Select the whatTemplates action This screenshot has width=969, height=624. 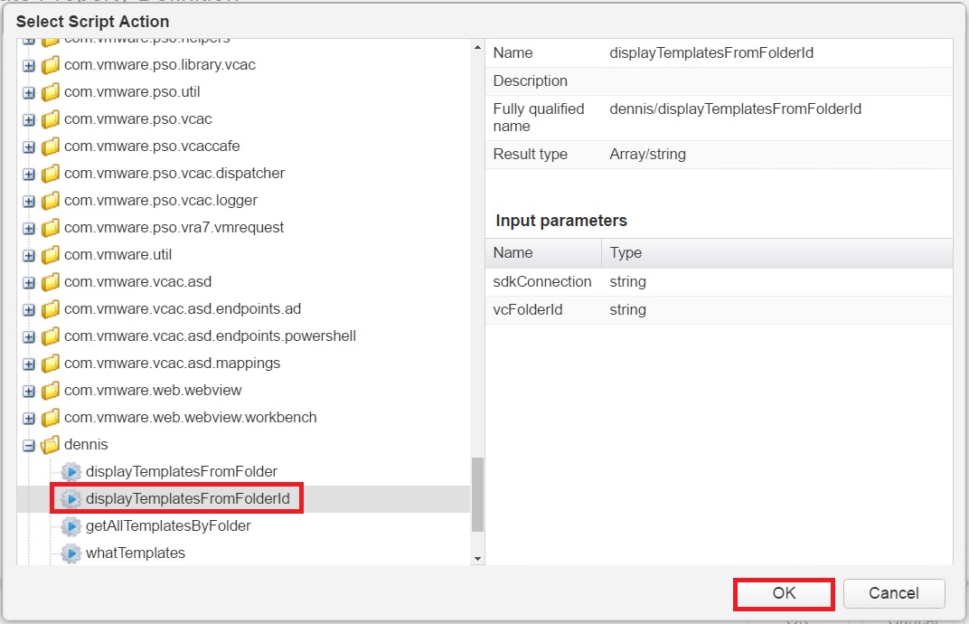[x=136, y=553]
